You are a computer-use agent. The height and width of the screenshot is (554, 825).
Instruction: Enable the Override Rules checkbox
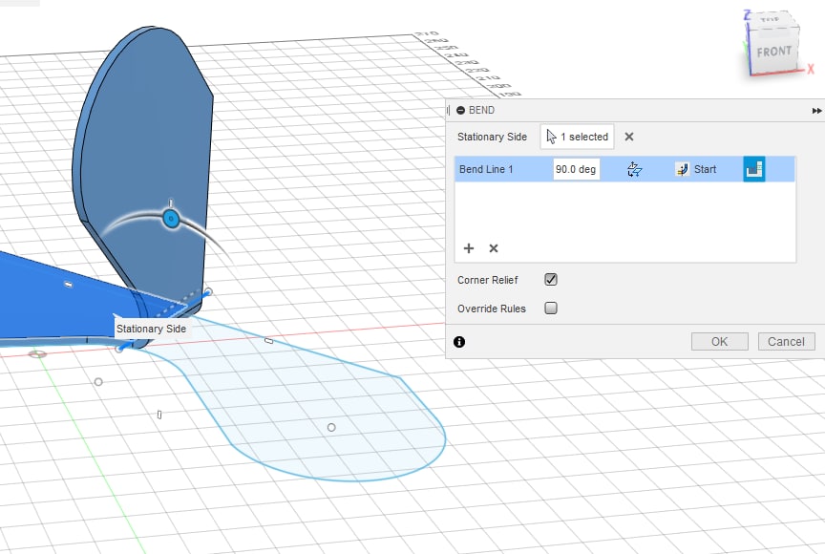pos(551,308)
